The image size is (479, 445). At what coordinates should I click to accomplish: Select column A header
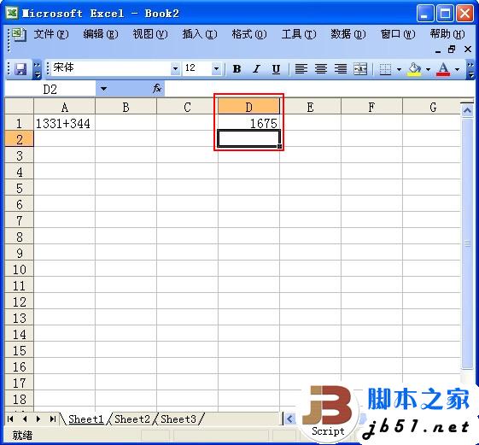pyautogui.click(x=64, y=107)
